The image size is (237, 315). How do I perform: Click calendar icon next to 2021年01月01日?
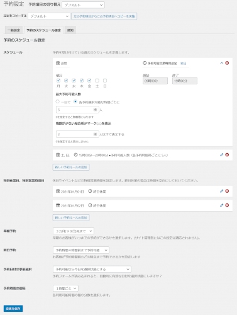tap(58, 191)
